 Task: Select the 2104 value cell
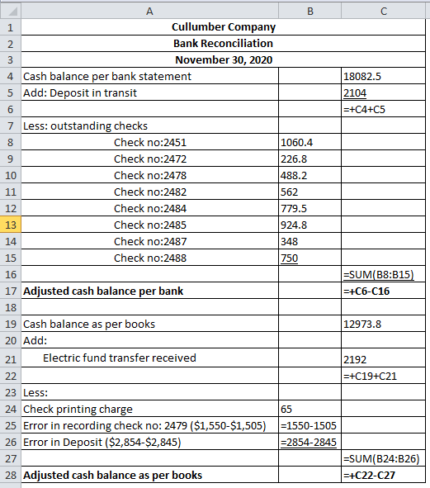tap(383, 92)
